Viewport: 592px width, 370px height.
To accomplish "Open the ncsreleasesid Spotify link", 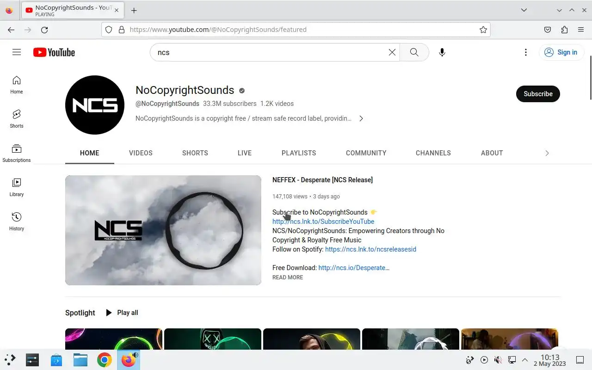I will (370, 249).
